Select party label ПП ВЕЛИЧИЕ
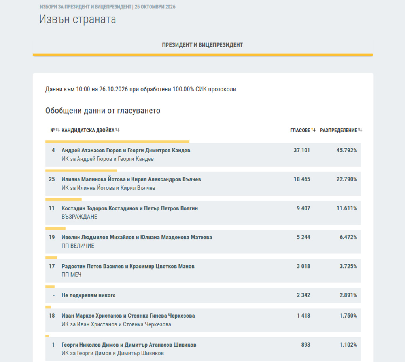 coord(78,246)
